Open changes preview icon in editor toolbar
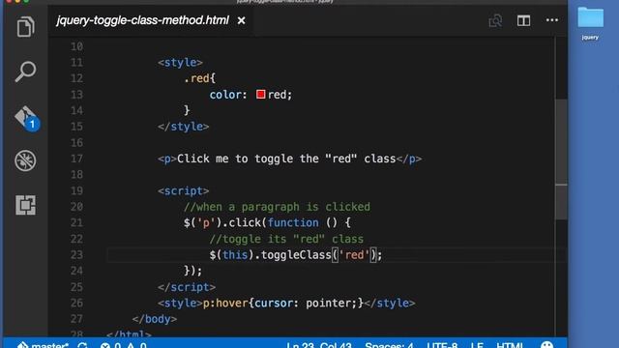Viewport: 619px width, 348px height. 495,20
